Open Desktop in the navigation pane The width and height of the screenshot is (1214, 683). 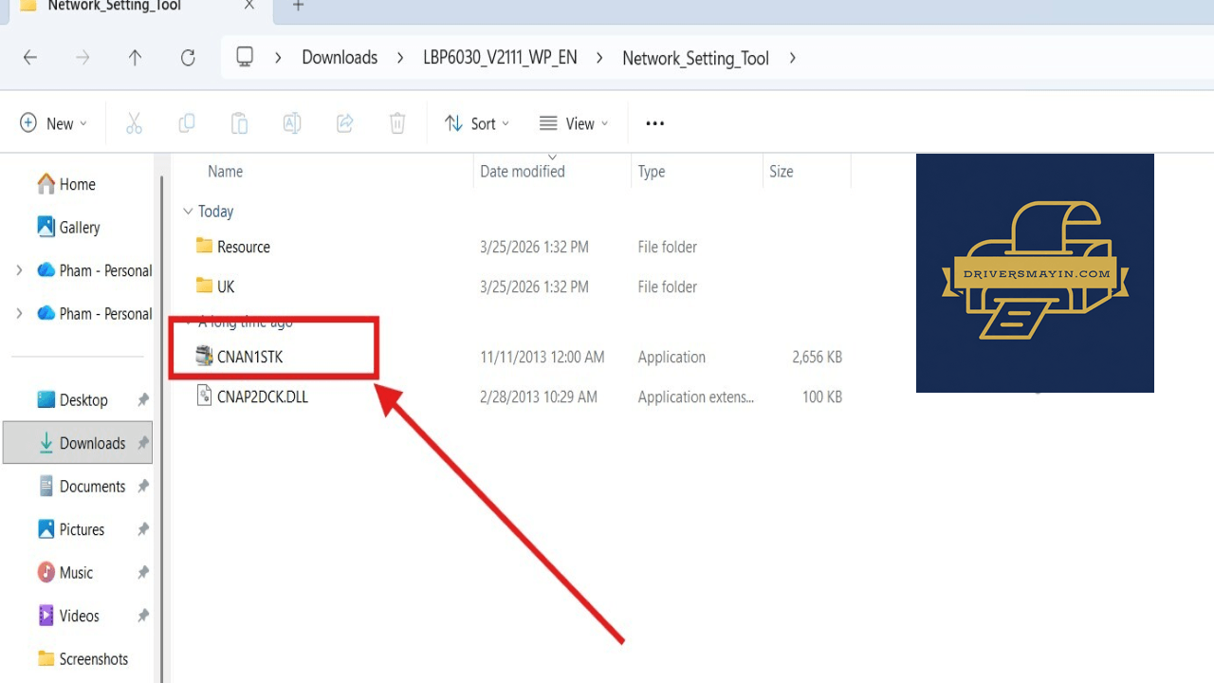pos(73,400)
